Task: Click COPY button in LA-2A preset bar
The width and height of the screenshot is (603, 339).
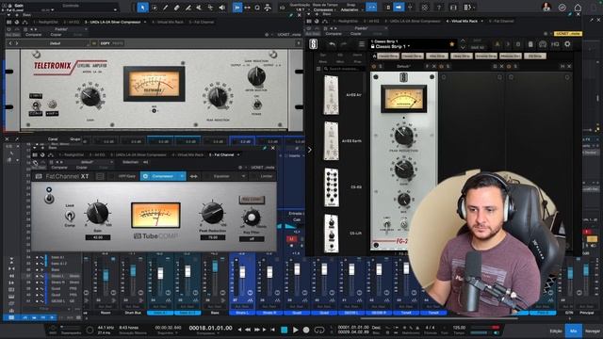Action: click(x=105, y=43)
